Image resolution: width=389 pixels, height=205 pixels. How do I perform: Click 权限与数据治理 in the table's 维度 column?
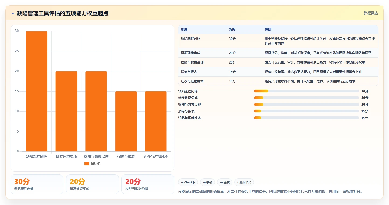[192, 62]
